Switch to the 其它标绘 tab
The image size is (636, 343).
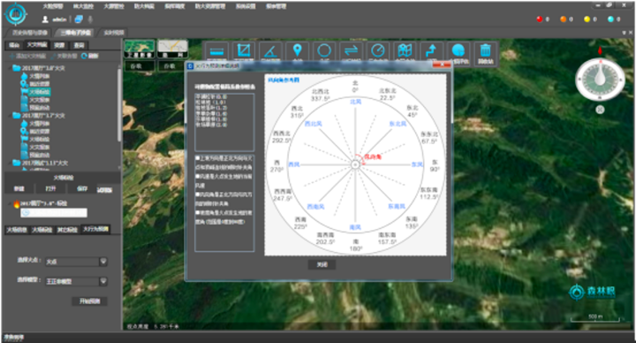pos(67,230)
